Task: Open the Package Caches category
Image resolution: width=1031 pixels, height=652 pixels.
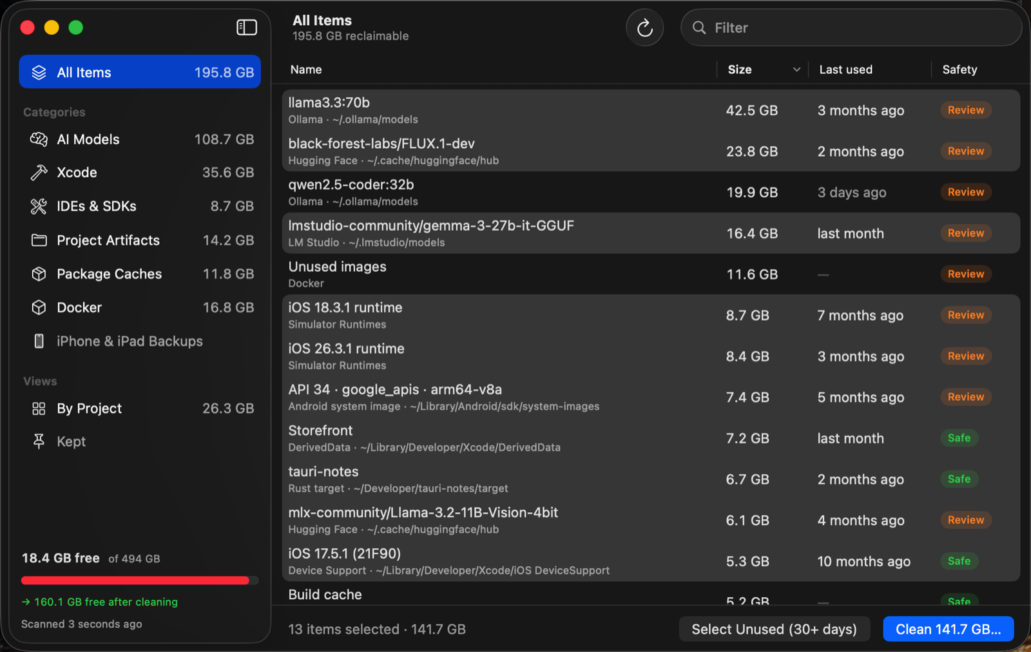Action: (x=140, y=274)
